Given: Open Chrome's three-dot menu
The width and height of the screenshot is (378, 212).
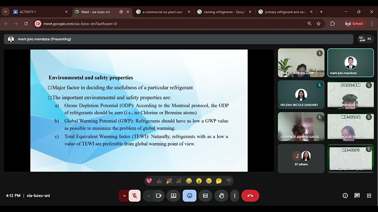Looking at the screenshot, I should (372, 24).
